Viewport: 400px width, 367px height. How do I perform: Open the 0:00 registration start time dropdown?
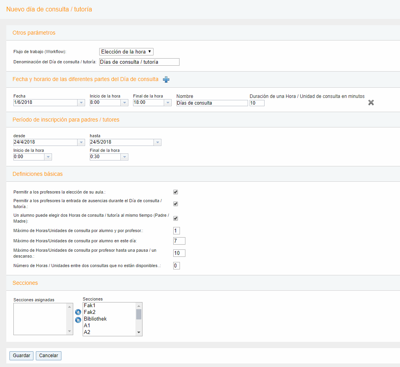(48, 157)
